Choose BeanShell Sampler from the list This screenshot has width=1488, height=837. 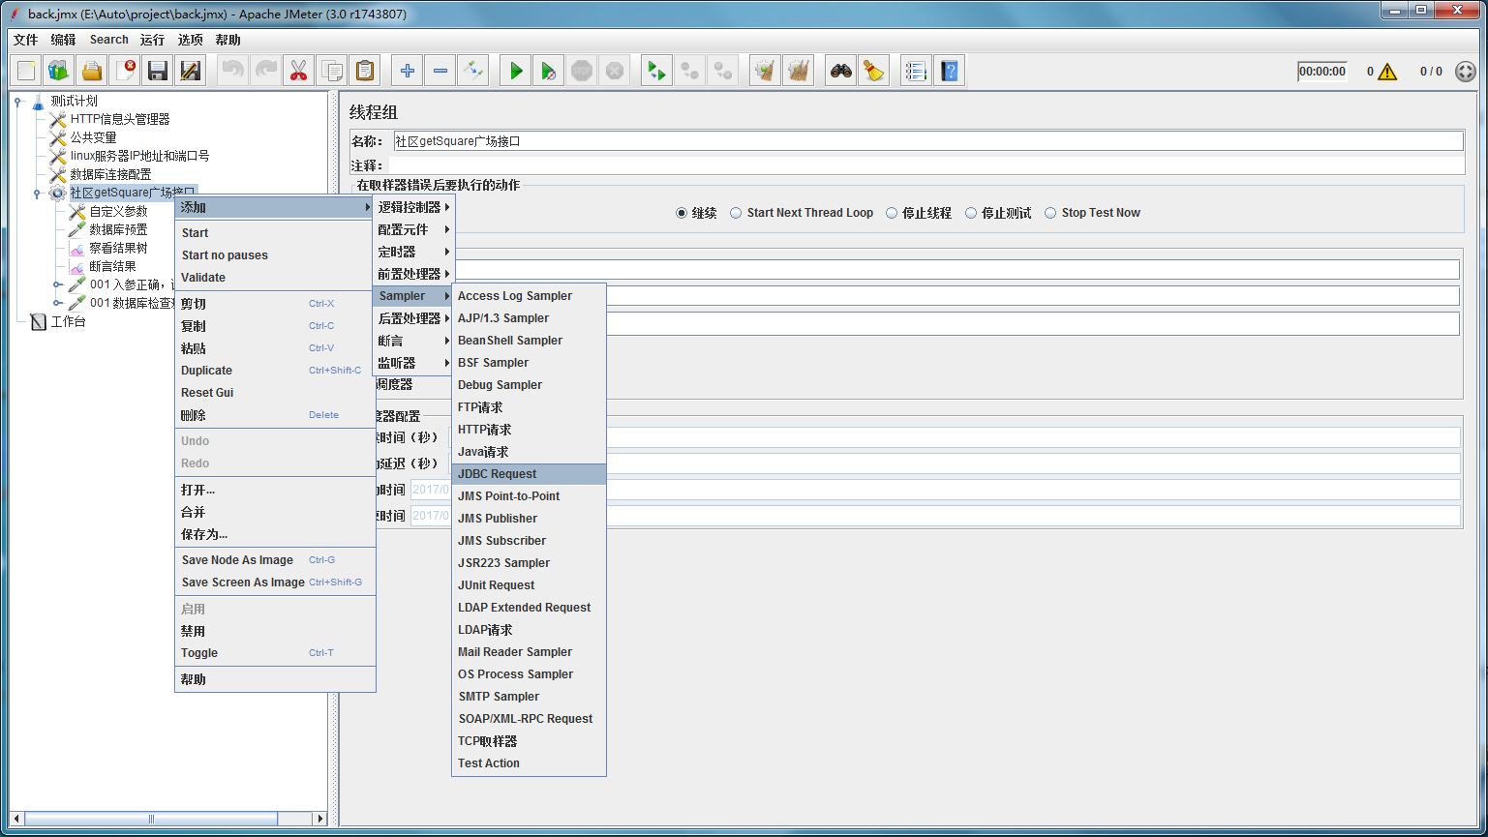click(x=529, y=341)
